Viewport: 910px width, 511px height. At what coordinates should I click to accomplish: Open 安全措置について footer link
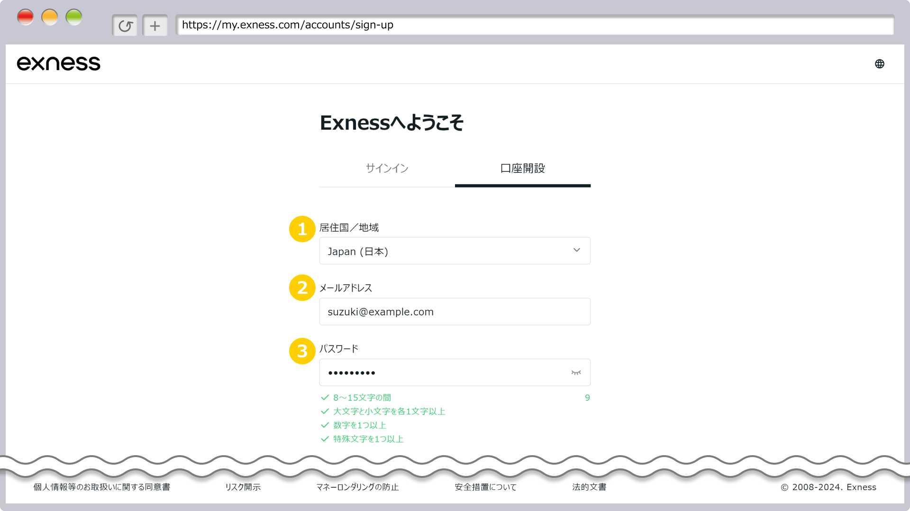click(x=485, y=487)
